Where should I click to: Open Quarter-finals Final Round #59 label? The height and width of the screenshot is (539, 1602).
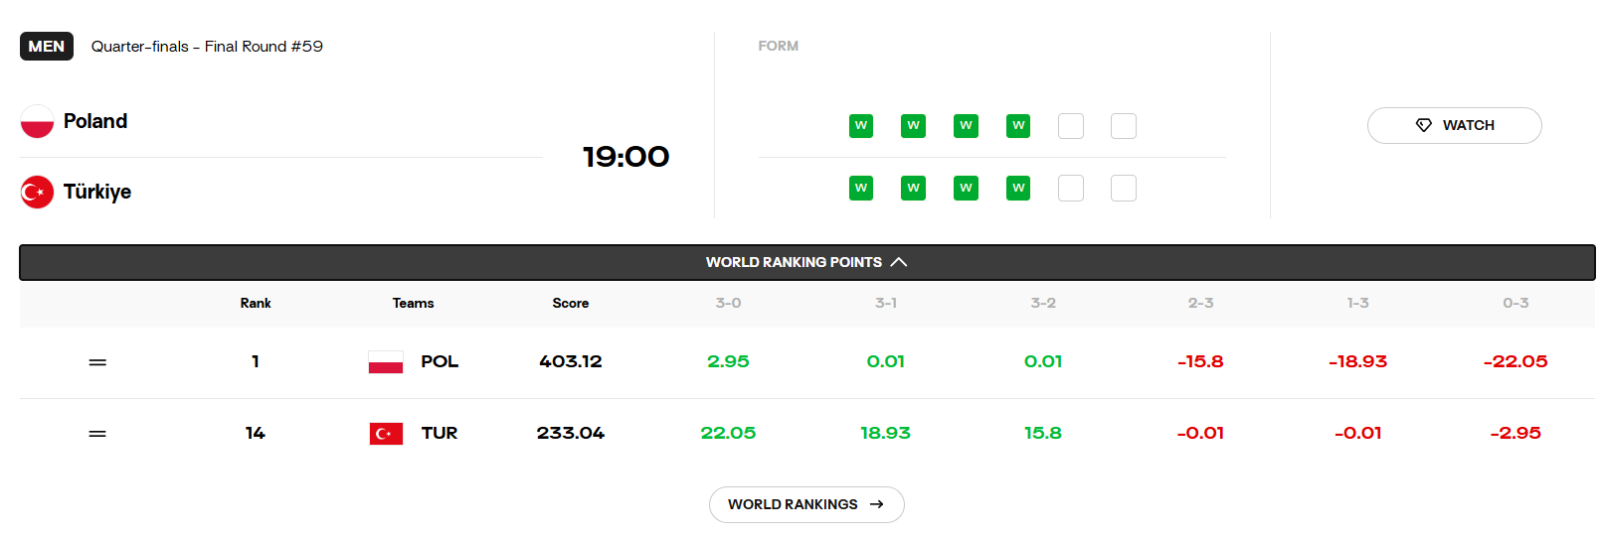[x=207, y=47]
